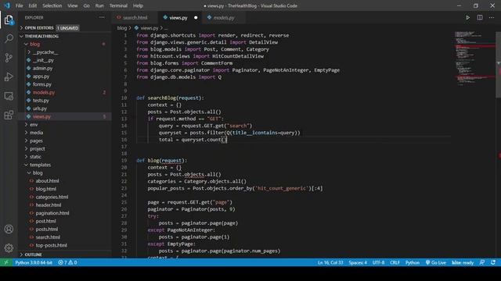Open editor More Actions ellipsis
The image size is (501, 281).
(x=492, y=17)
